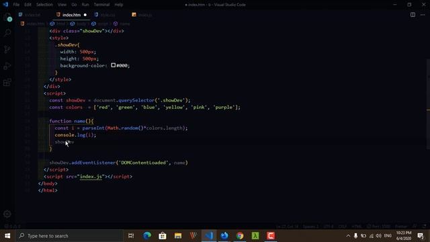Click the unsaved dot on index.htm tab
Screen dimensions: 430x242
[x=85, y=15]
